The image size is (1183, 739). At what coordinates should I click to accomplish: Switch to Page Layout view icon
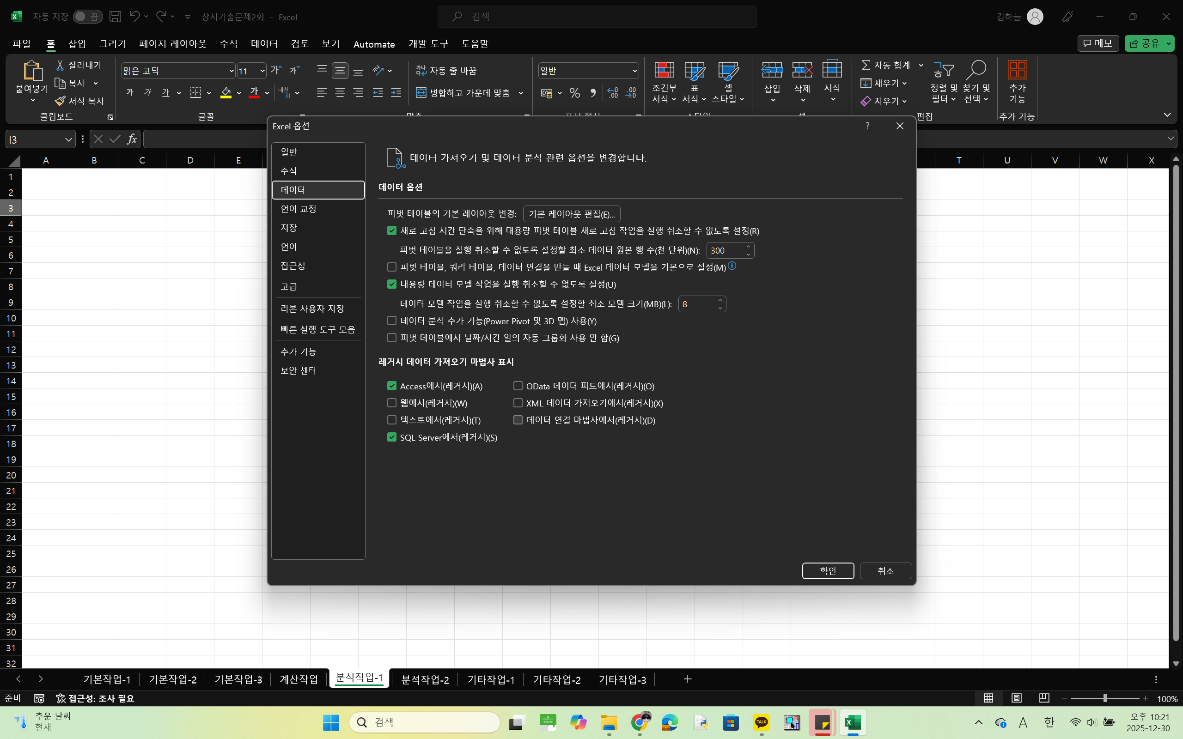(x=1016, y=698)
